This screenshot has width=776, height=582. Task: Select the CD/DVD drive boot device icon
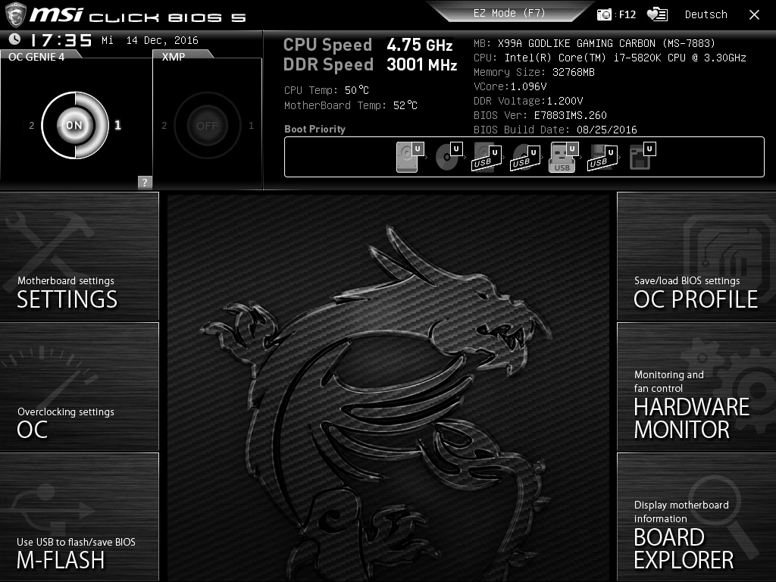[449, 157]
